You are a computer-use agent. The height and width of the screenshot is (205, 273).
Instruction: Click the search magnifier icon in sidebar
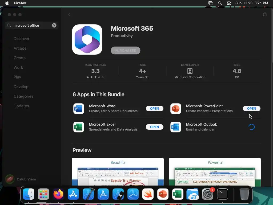9,25
